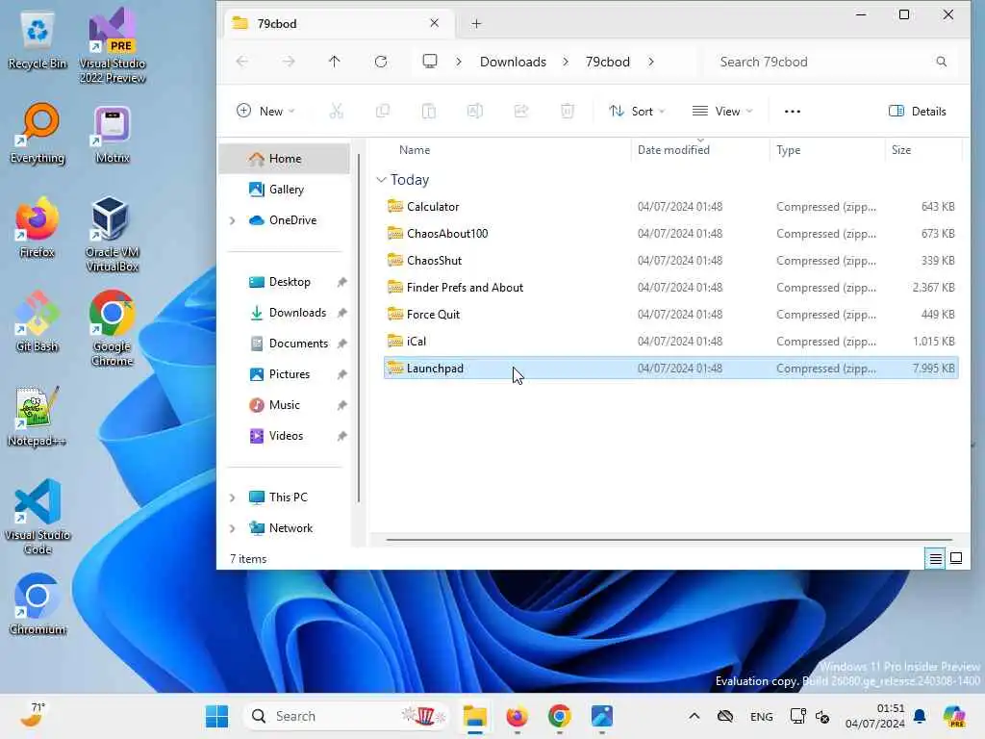Add a new Explorer tab
The height and width of the screenshot is (739, 985).
tap(476, 24)
